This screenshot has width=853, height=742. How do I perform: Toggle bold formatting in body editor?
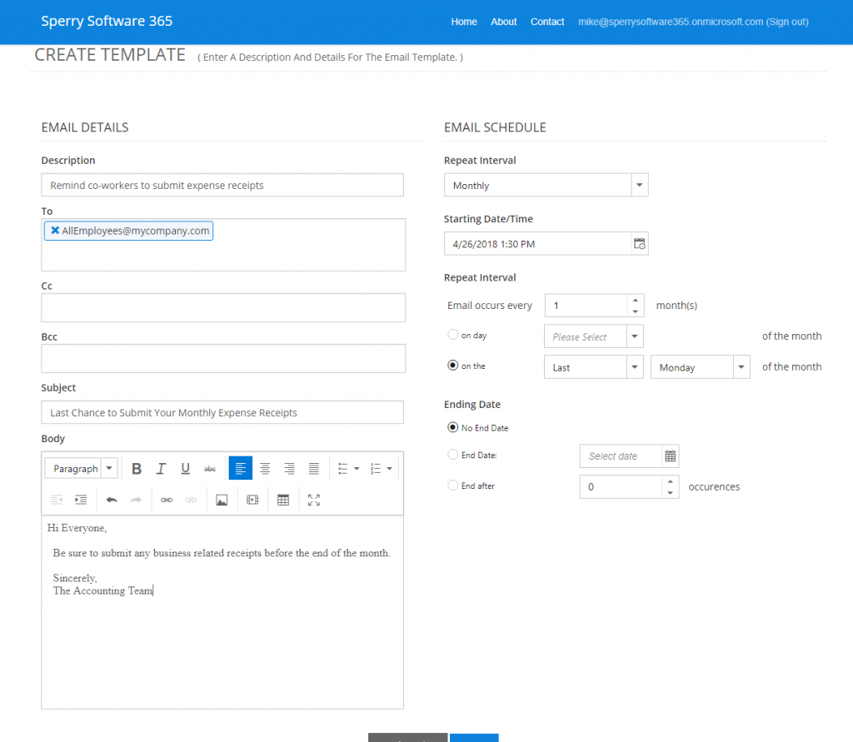pyautogui.click(x=137, y=469)
